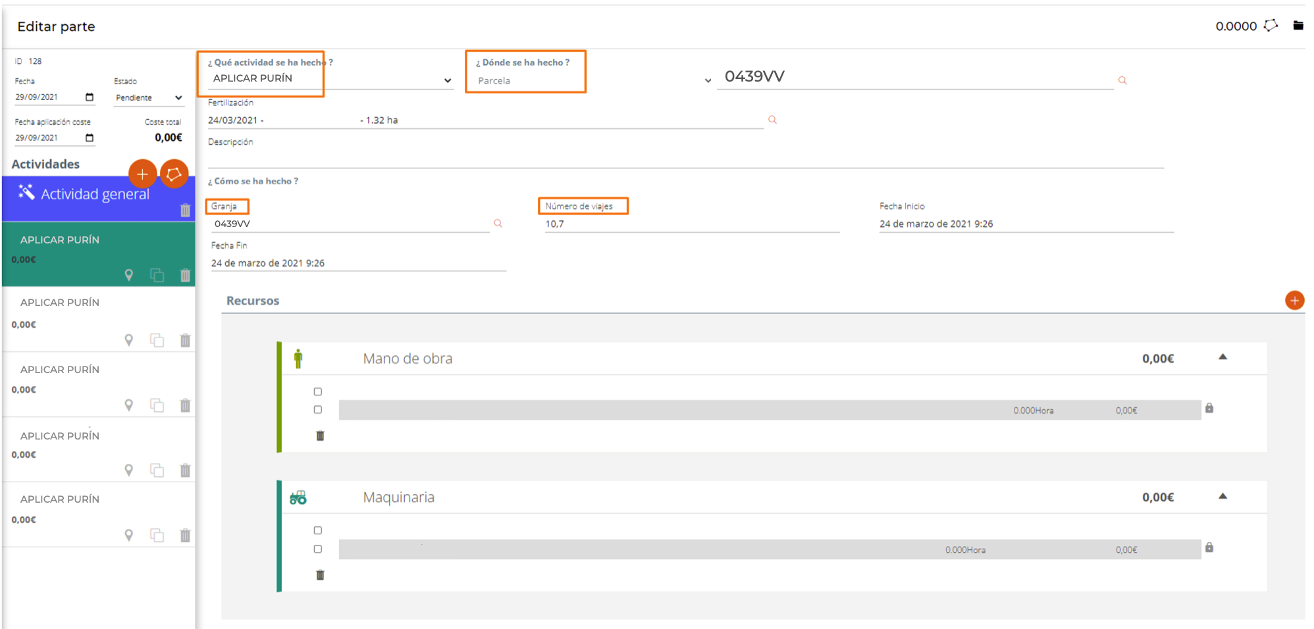Screen dimensions: 1314x629
Task: Click the tractor icon in Maquinaria
Action: pos(298,497)
